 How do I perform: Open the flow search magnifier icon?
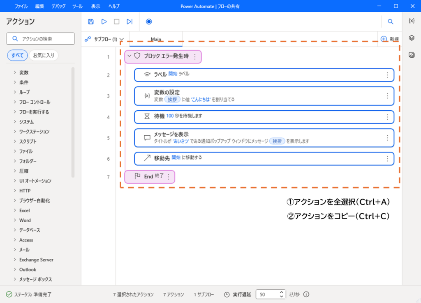391,22
